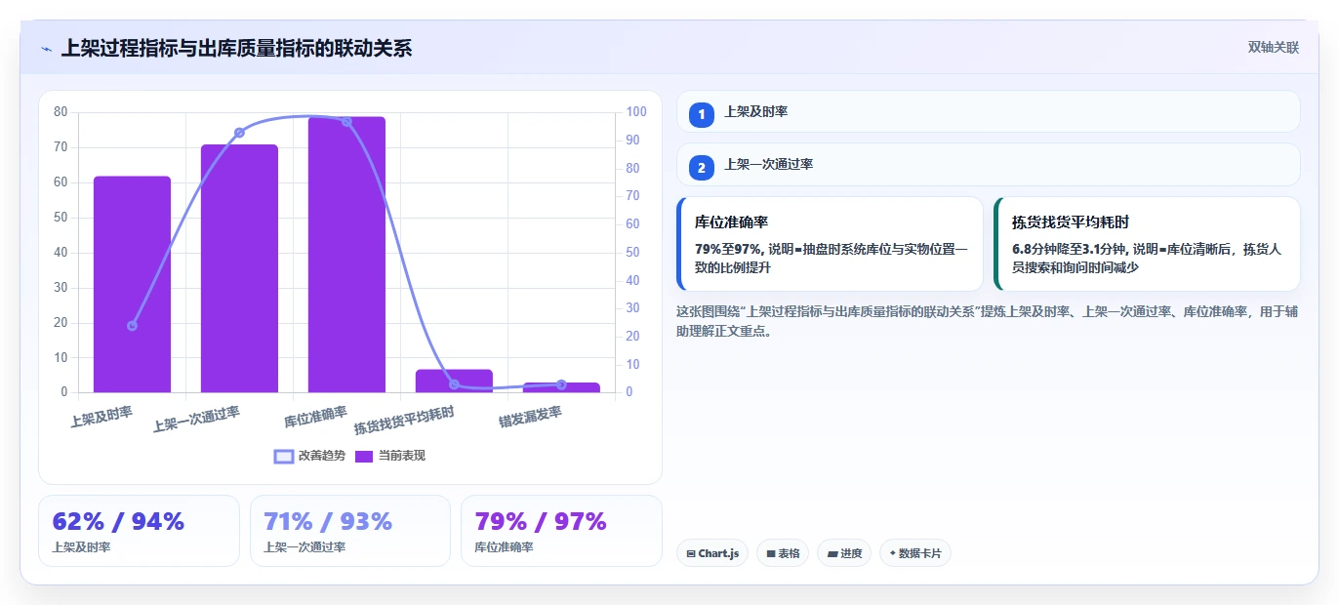1339x605 pixels.
Task: Click the description paragraph starting 这张图围绕
Action: coord(987,321)
